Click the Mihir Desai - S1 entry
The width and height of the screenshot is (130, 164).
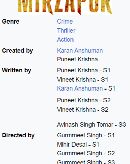(x=78, y=145)
